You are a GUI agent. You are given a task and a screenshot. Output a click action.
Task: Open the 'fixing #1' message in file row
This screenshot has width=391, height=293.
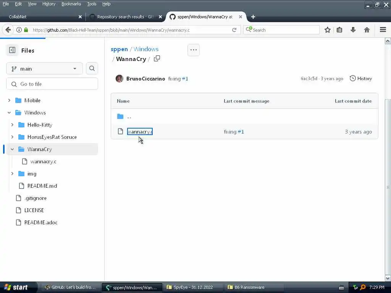(234, 132)
